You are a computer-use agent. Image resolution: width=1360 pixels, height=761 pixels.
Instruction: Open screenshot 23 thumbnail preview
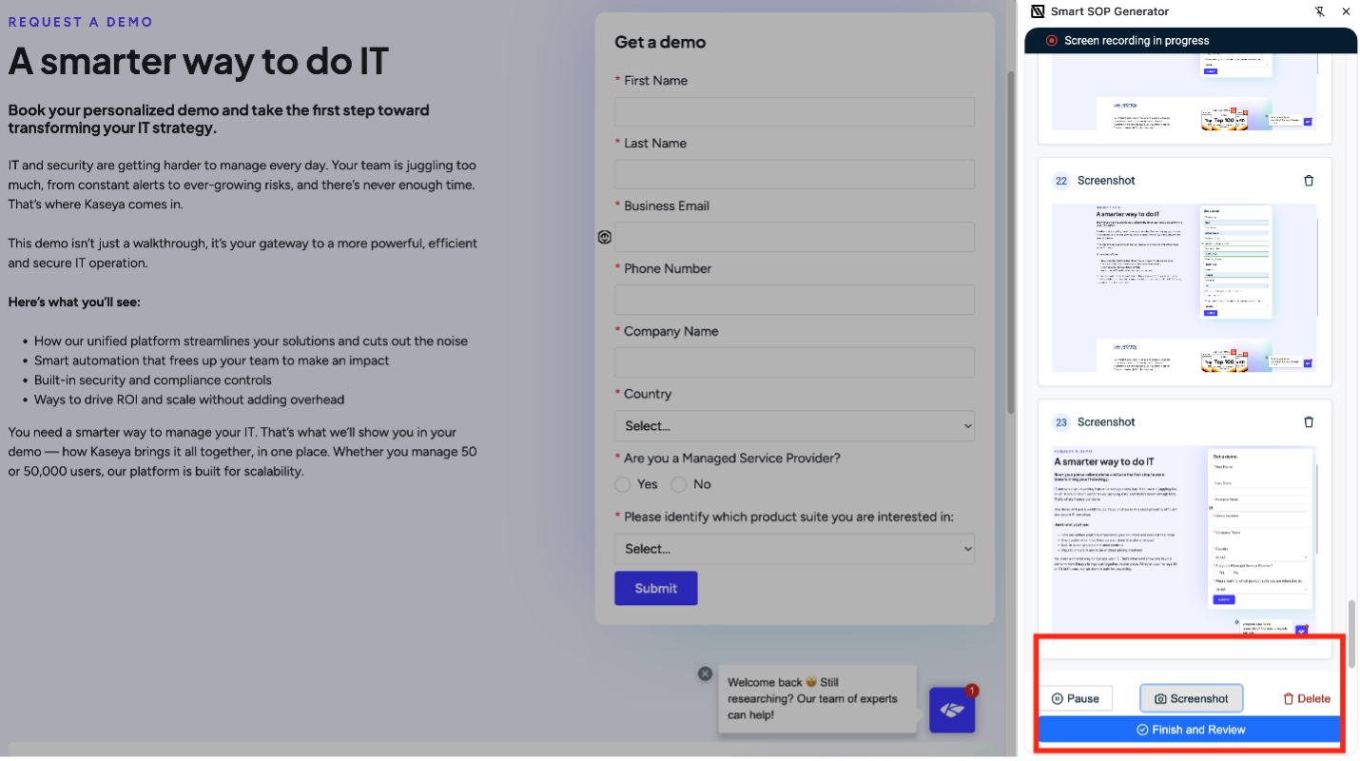(1184, 542)
